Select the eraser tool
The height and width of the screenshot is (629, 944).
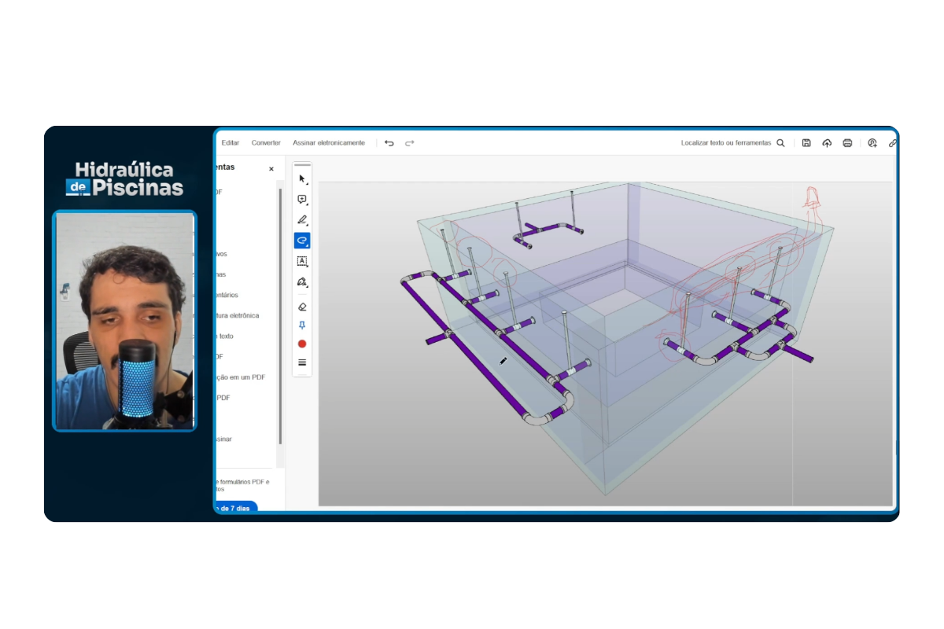[302, 307]
